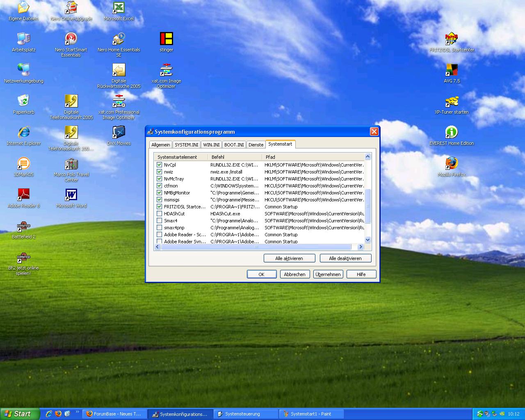
Task: Open the WIN.INI tab
Action: click(x=211, y=145)
